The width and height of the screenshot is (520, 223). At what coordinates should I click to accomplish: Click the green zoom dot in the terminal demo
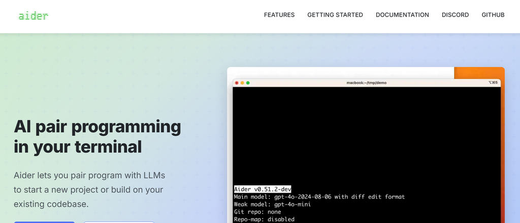pyautogui.click(x=248, y=83)
